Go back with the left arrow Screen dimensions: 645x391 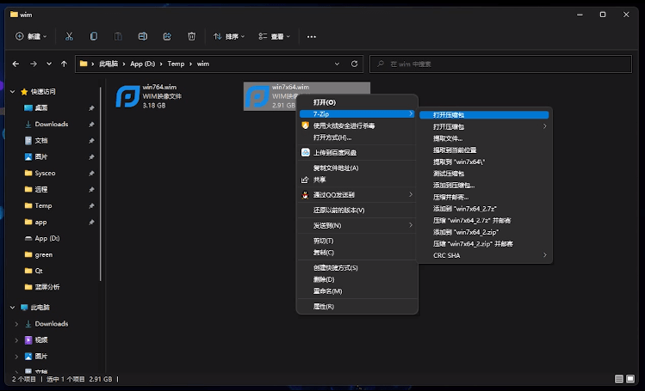click(x=16, y=64)
